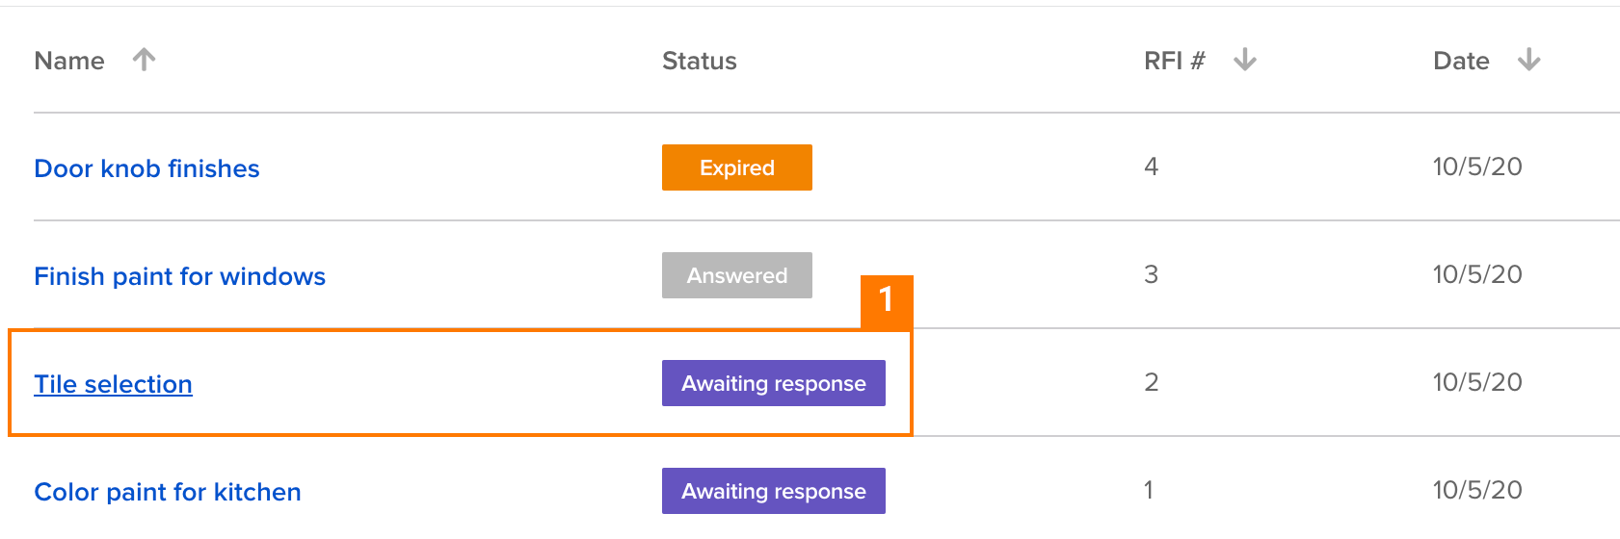Select RFI number 3 cell
The image size is (1620, 539).
1151,274
